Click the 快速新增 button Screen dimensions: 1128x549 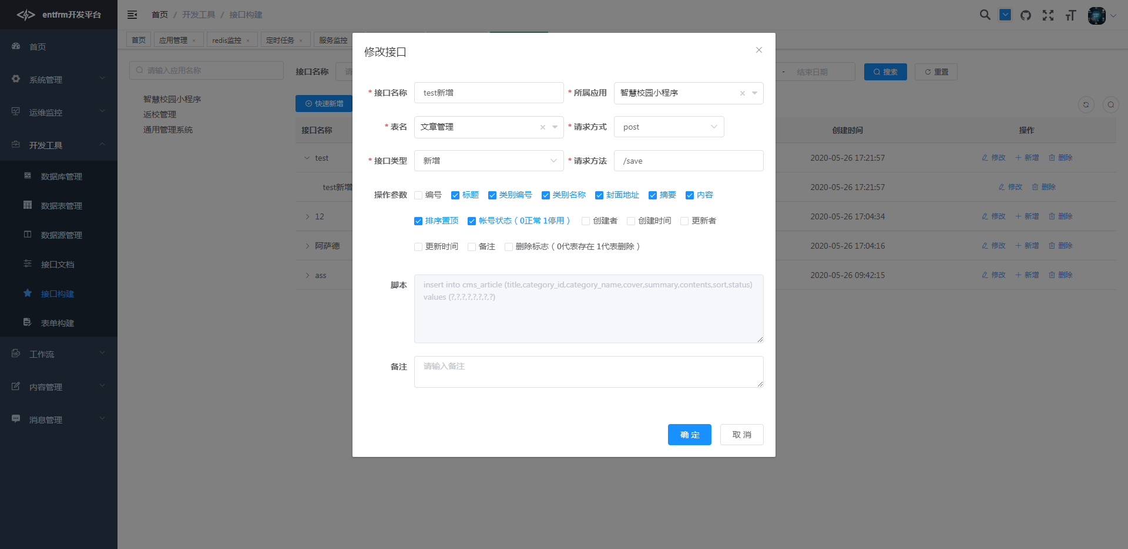point(324,104)
